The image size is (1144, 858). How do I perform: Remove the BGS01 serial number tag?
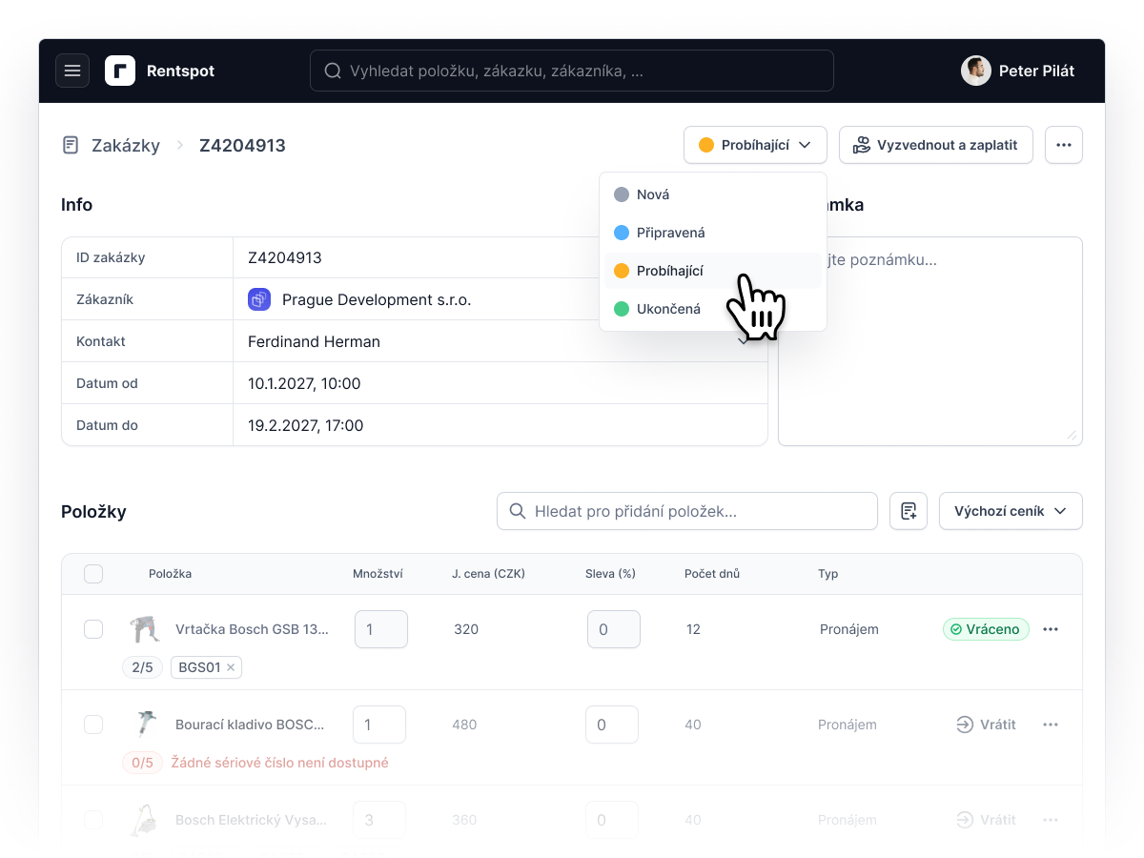coord(231,667)
